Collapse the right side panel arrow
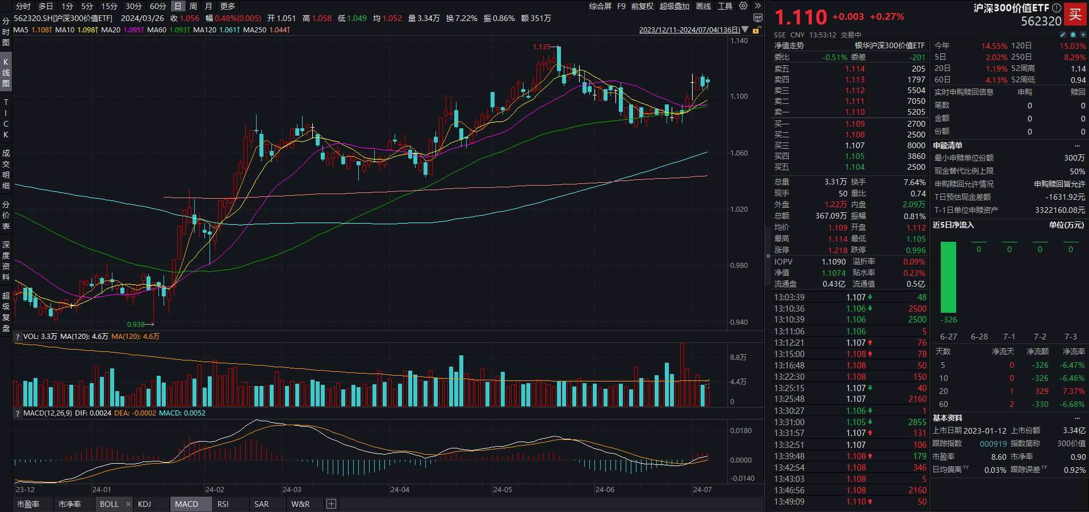This screenshot has height=512, width=1089. tap(768, 256)
